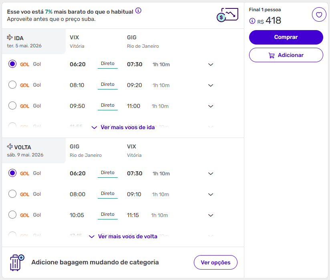Show more outbound flights (Ver mais voos de ida)
This screenshot has height=280, width=330.
(123, 127)
